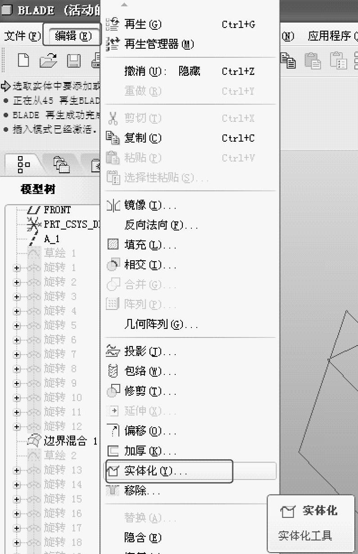Image resolution: width=358 pixels, height=554 pixels.
Task: Expand the 旋转 1 tree node
Action: (17, 268)
